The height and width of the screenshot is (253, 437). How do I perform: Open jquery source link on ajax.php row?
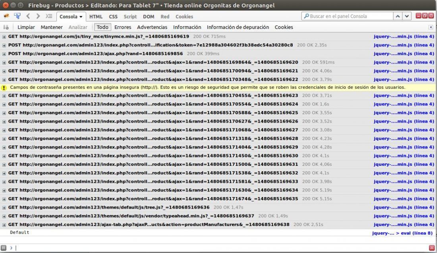point(404,54)
